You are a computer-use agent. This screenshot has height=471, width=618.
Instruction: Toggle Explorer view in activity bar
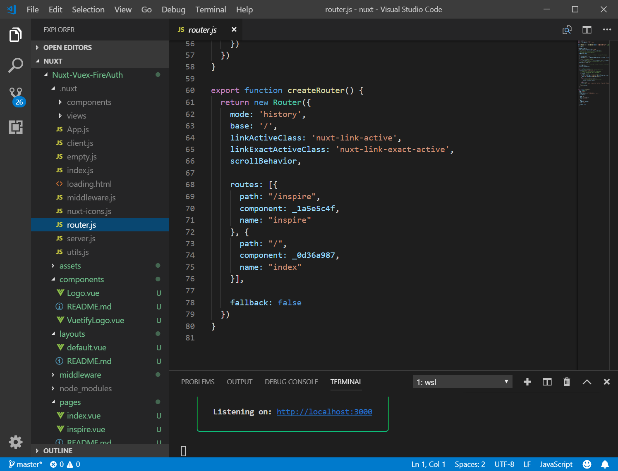click(16, 35)
